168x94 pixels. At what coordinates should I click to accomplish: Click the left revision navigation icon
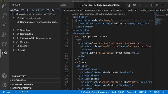[134, 5]
